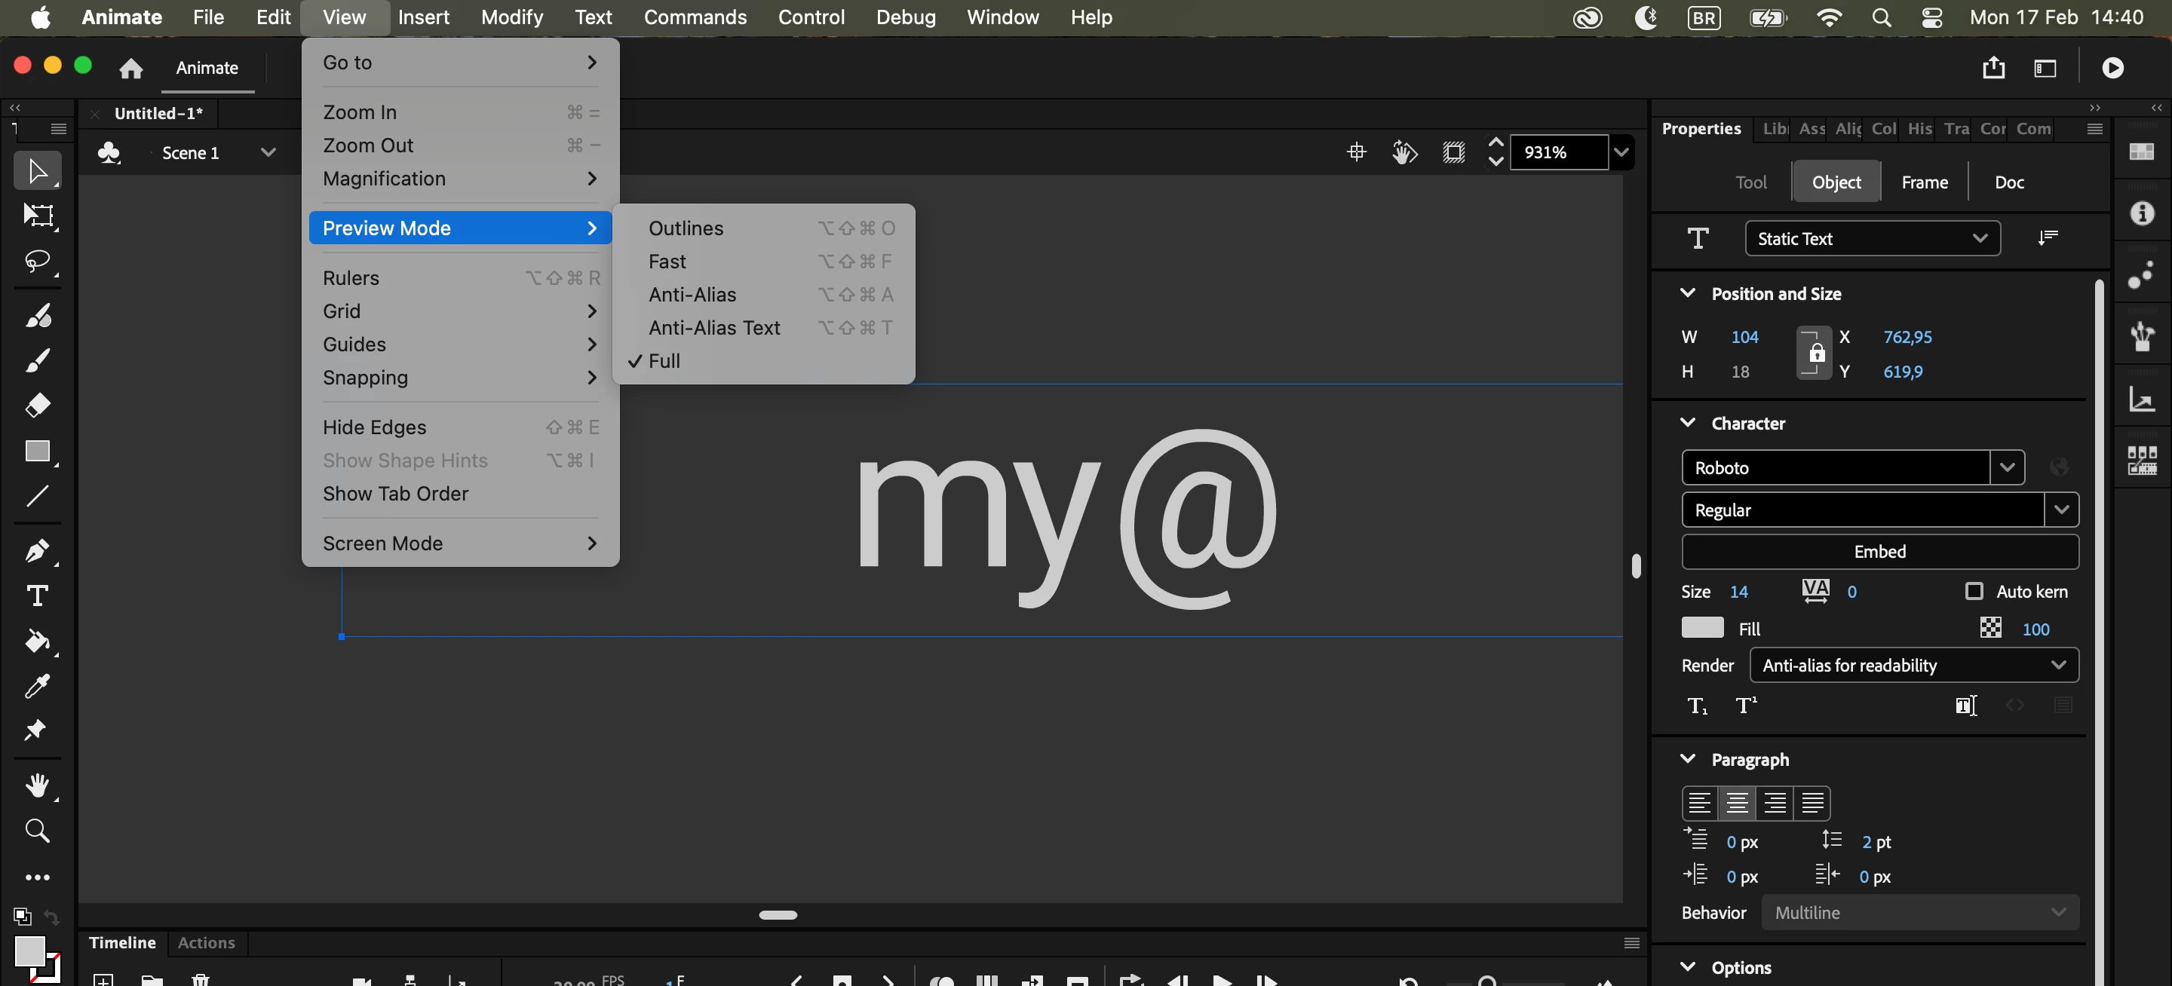Click the text Fill color swatch
The width and height of the screenshot is (2172, 986).
click(1701, 628)
